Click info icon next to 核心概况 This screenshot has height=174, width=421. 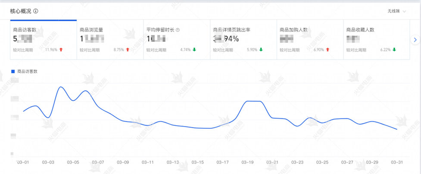click(36, 11)
